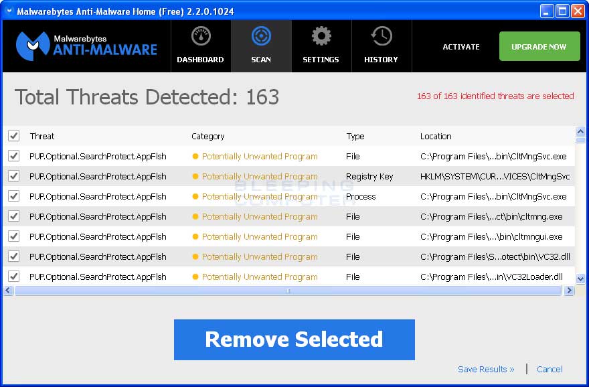This screenshot has width=589, height=387.
Task: Select the ACTIVATE menu item
Action: pos(460,47)
